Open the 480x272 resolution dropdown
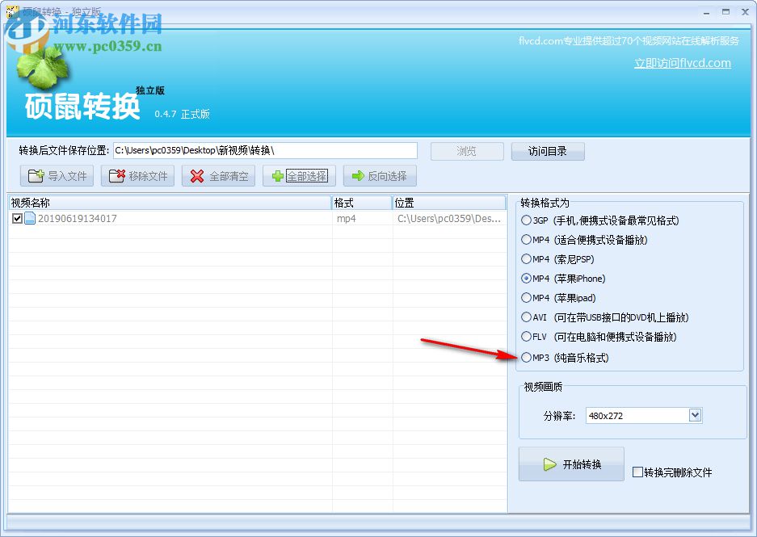Viewport: 757px width, 537px height. pos(693,414)
